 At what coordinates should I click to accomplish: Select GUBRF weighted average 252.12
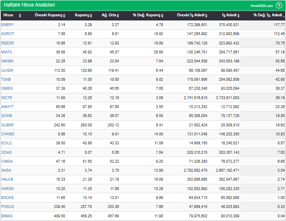tap(113, 125)
